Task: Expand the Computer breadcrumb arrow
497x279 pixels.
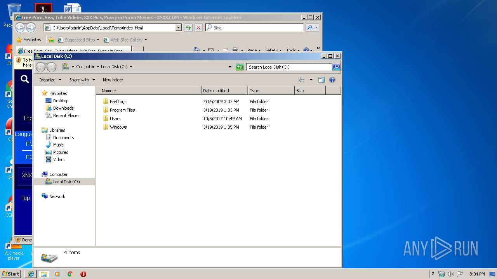Action: 98,67
